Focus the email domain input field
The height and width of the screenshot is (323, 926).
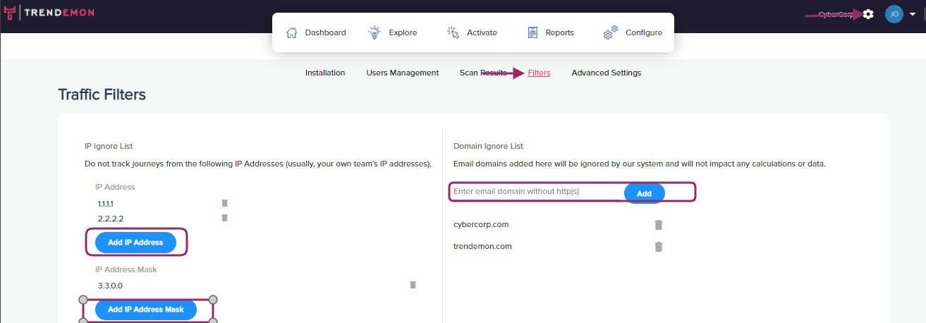pyautogui.click(x=536, y=192)
